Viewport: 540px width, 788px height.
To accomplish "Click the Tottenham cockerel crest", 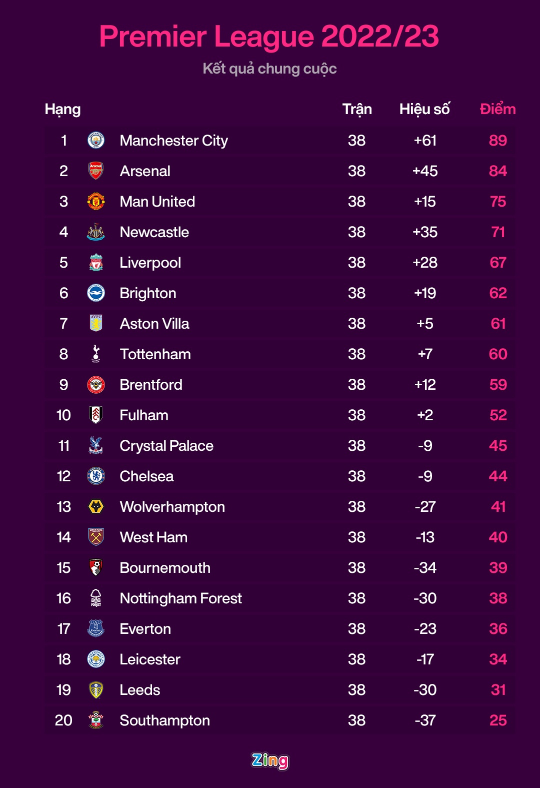I will tap(96, 354).
